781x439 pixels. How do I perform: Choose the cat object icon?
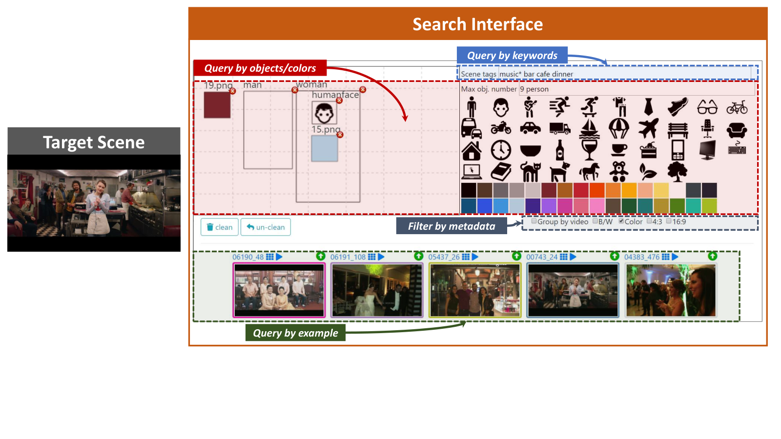pyautogui.click(x=531, y=172)
